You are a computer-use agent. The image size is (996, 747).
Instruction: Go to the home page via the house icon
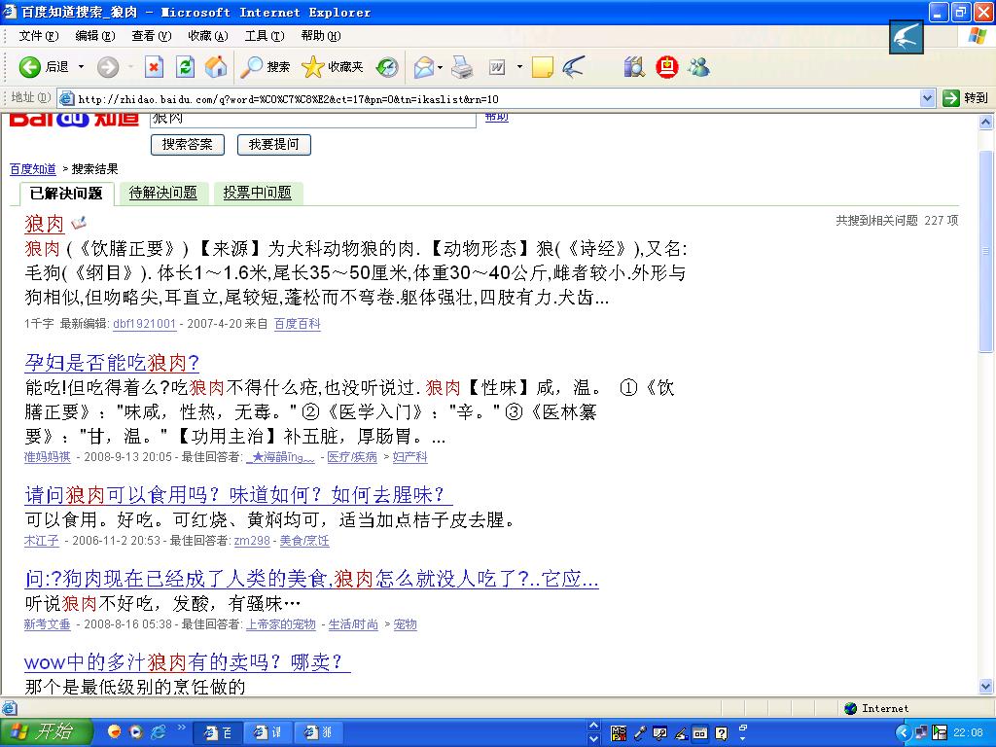[216, 67]
